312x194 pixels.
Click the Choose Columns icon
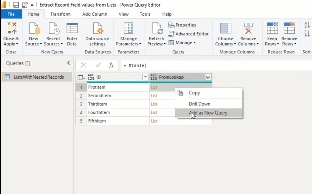pos(226,28)
